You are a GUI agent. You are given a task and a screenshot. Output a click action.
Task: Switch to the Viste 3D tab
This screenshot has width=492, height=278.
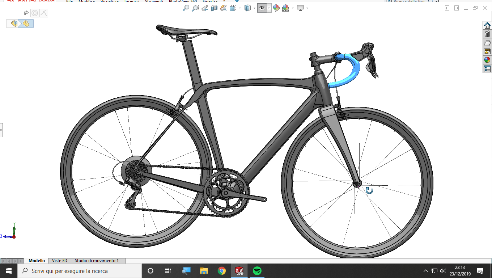[x=60, y=261]
